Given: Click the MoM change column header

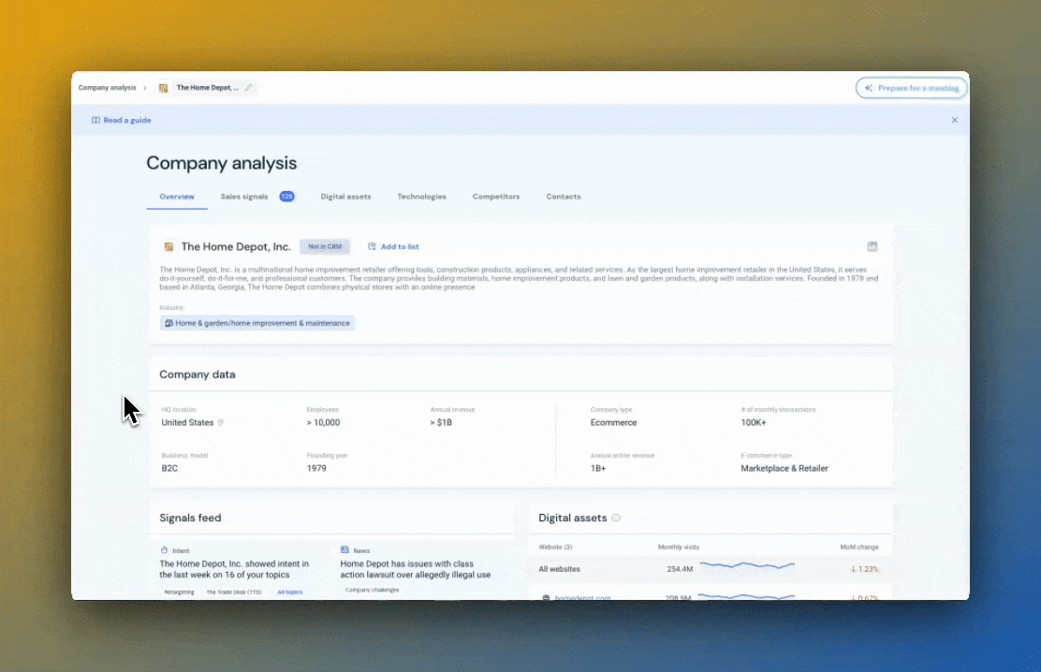Looking at the screenshot, I should (859, 548).
